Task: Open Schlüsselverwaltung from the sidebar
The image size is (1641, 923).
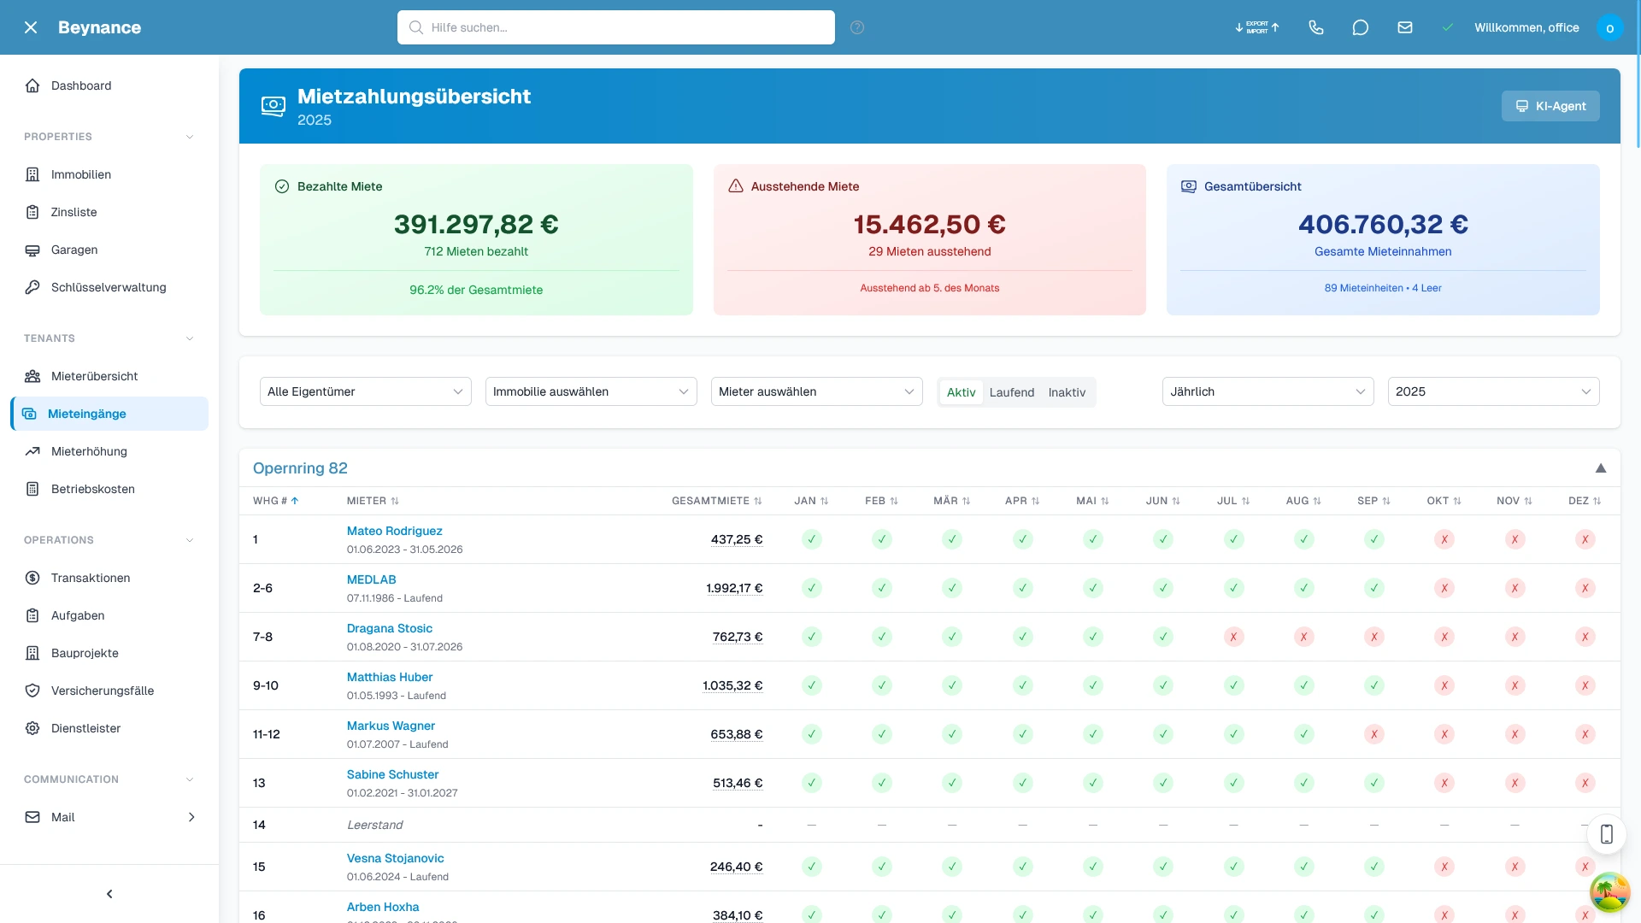Action: point(107,287)
